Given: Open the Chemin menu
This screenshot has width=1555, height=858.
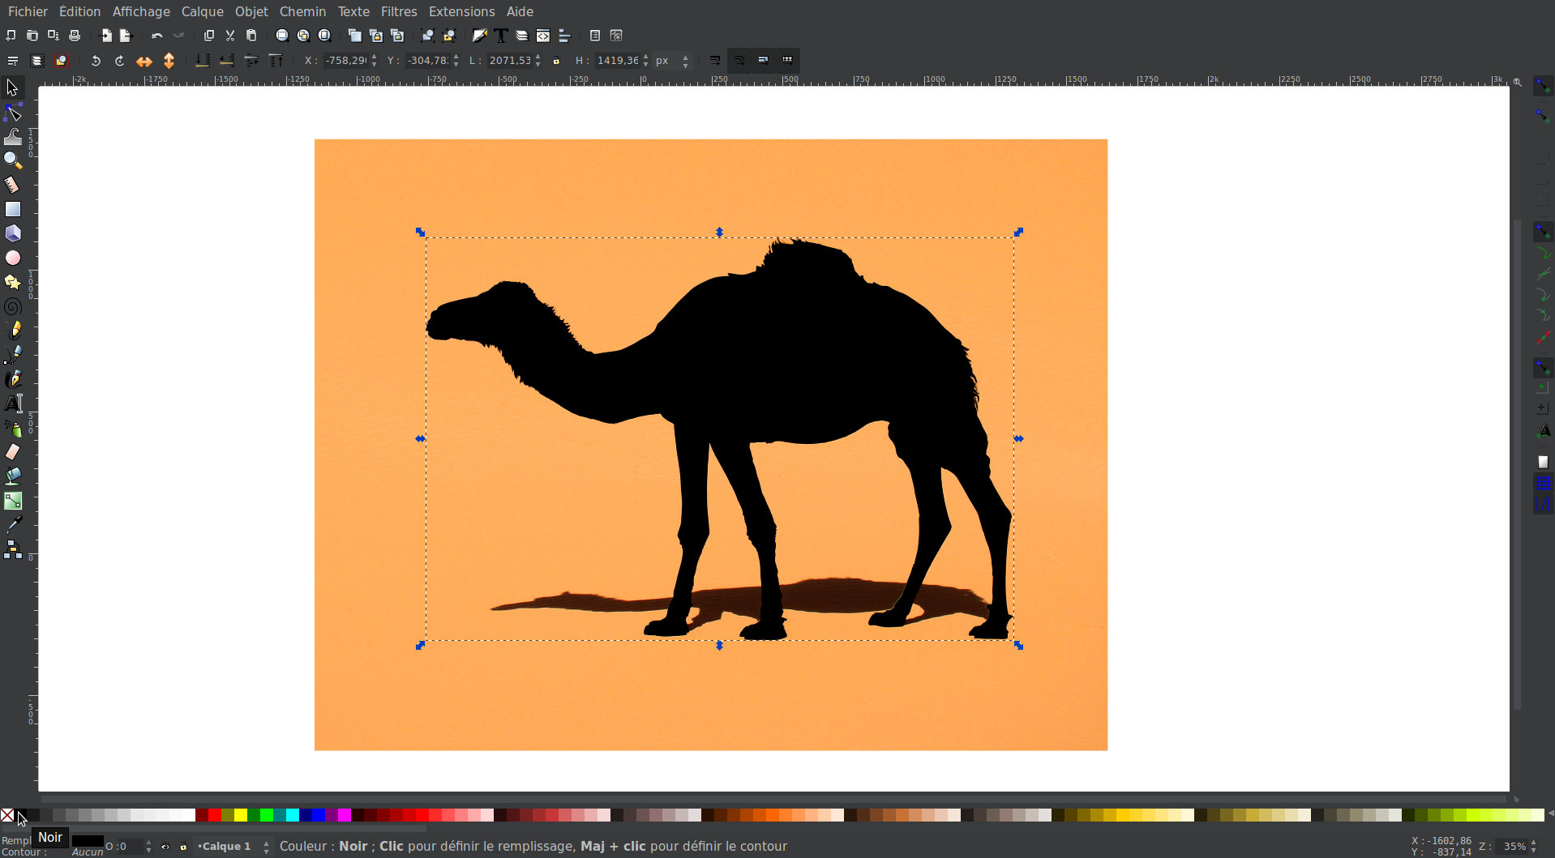Looking at the screenshot, I should (302, 11).
